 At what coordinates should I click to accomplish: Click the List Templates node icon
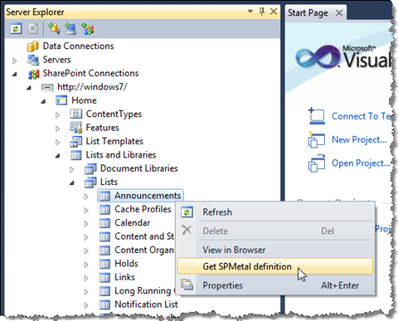[x=75, y=141]
